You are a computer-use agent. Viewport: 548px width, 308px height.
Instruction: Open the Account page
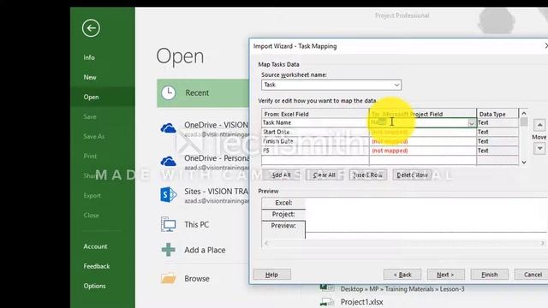[x=95, y=246]
